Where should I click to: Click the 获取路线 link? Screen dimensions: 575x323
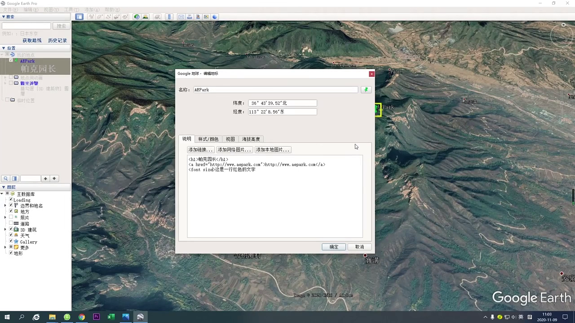coord(32,40)
